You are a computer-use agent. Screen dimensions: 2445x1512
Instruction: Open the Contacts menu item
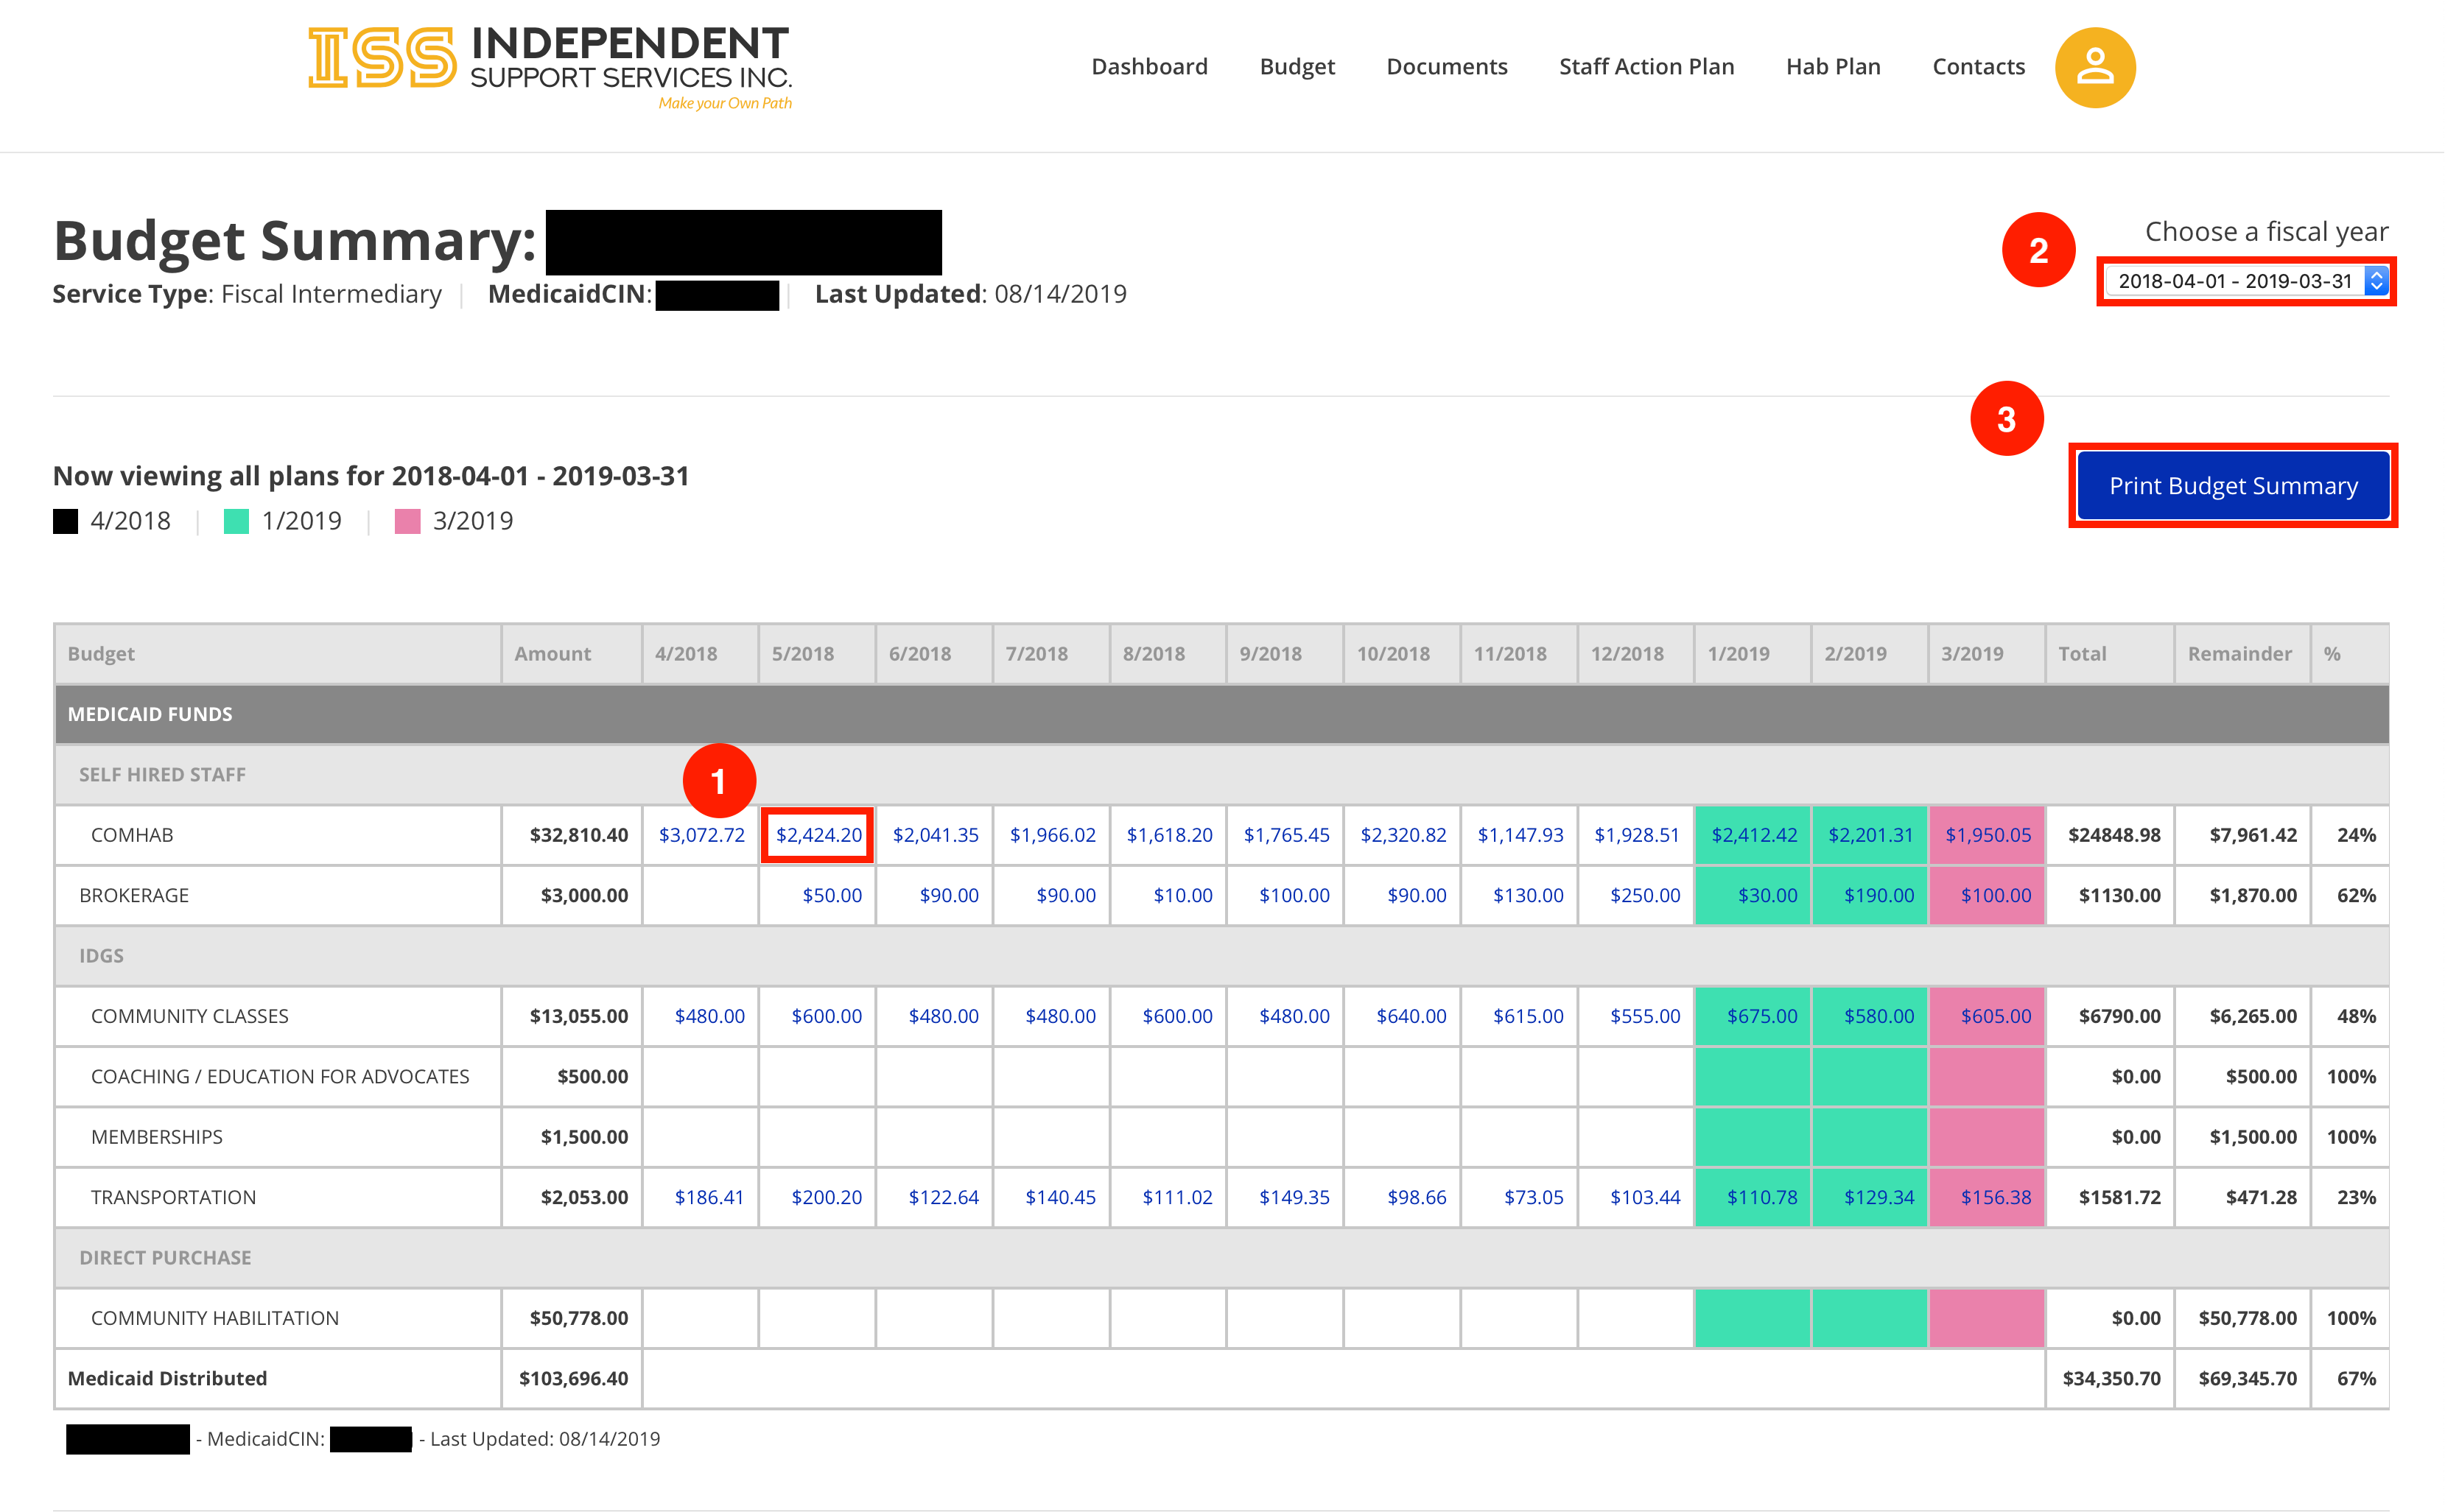point(1977,67)
